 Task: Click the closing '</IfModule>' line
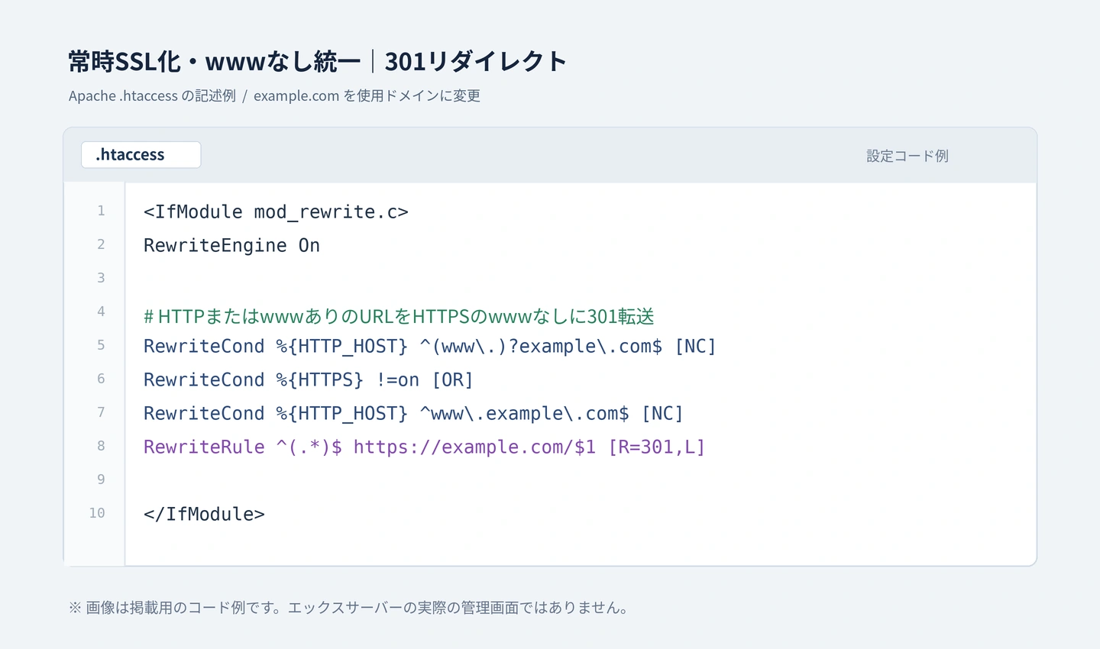[204, 514]
